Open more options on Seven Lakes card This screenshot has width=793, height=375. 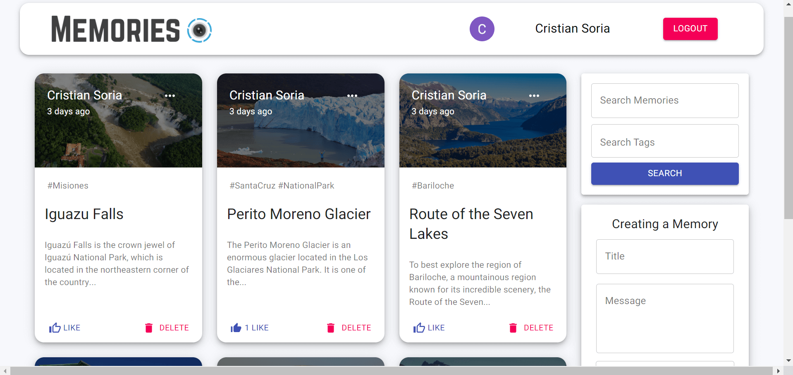(534, 96)
